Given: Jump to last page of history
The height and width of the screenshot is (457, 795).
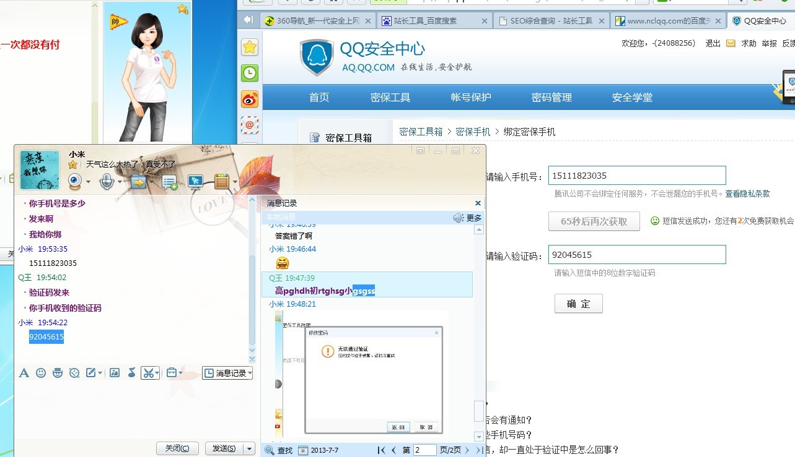Looking at the screenshot, I should (x=478, y=450).
